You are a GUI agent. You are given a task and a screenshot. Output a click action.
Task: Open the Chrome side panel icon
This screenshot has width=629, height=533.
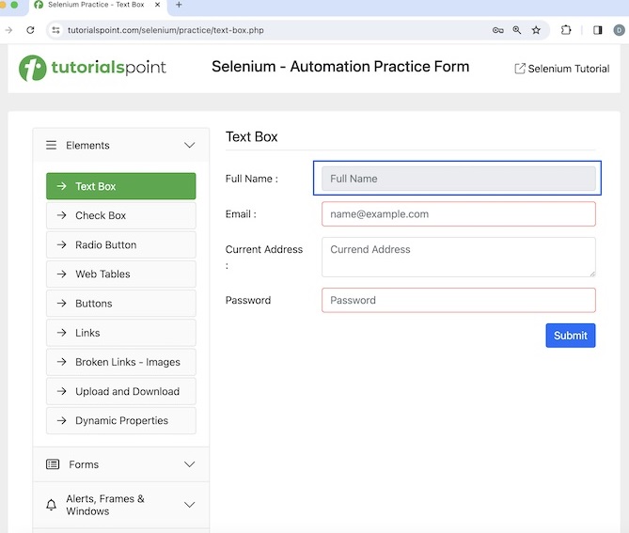597,30
